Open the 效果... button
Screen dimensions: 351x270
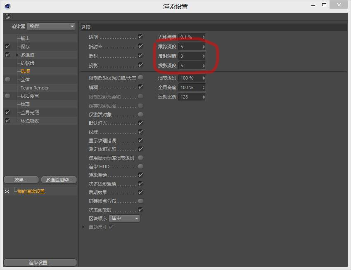21,180
